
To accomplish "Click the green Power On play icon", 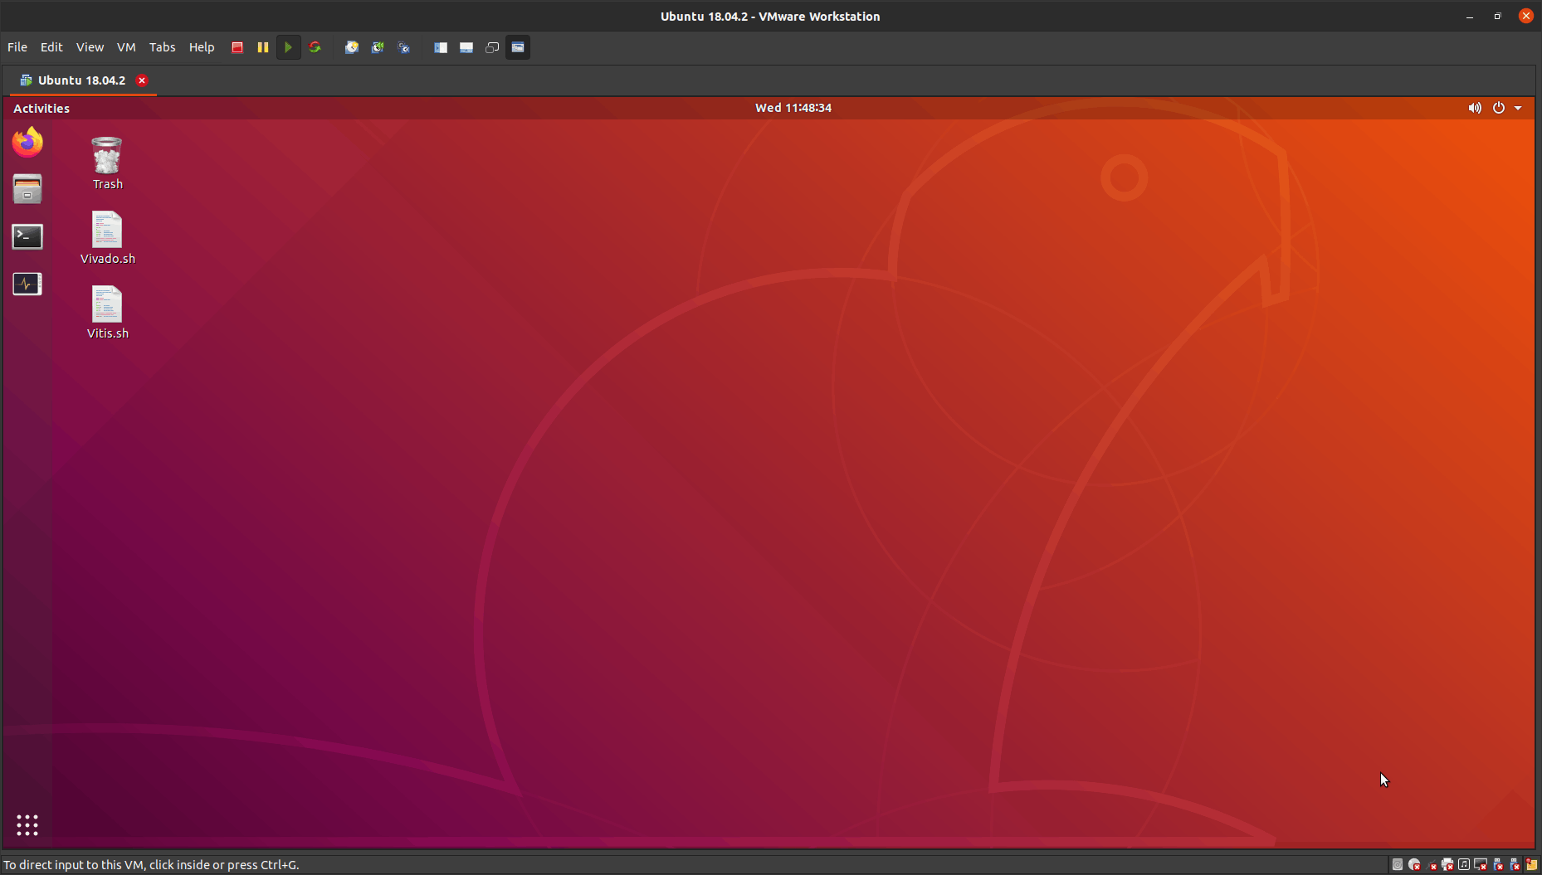I will point(288,47).
